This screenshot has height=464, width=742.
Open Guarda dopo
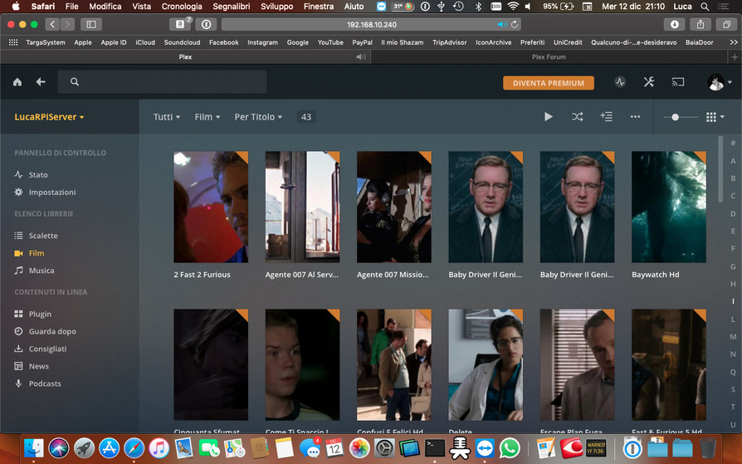(46, 331)
